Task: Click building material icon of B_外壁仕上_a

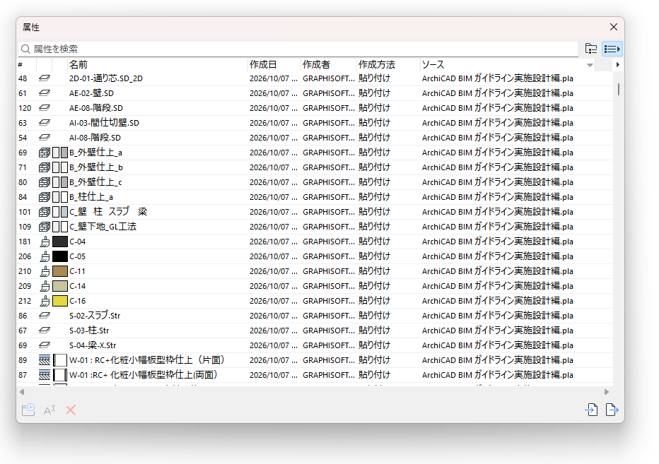Action: coord(45,153)
